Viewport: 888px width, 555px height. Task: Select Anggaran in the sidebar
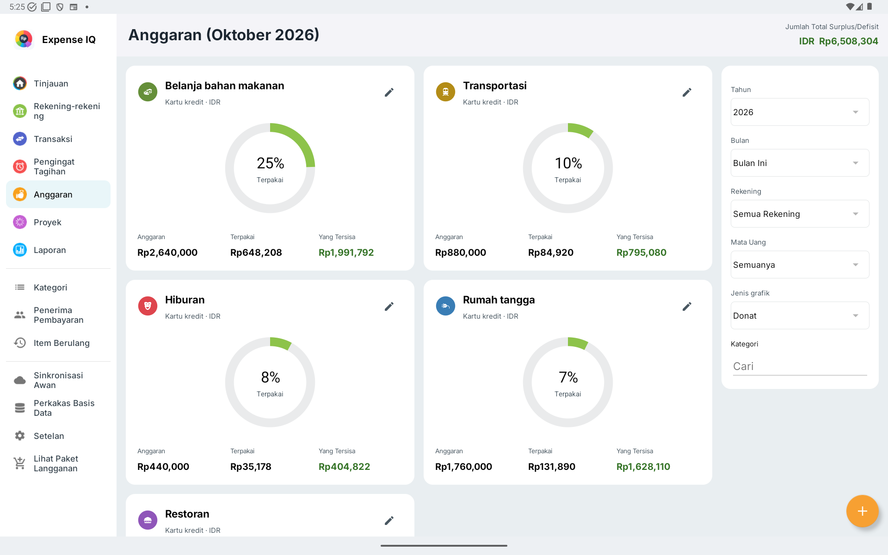(58, 195)
